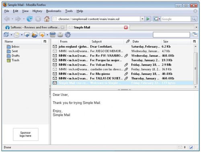
Task: Sort messages by the Size column
Action: pos(176,41)
